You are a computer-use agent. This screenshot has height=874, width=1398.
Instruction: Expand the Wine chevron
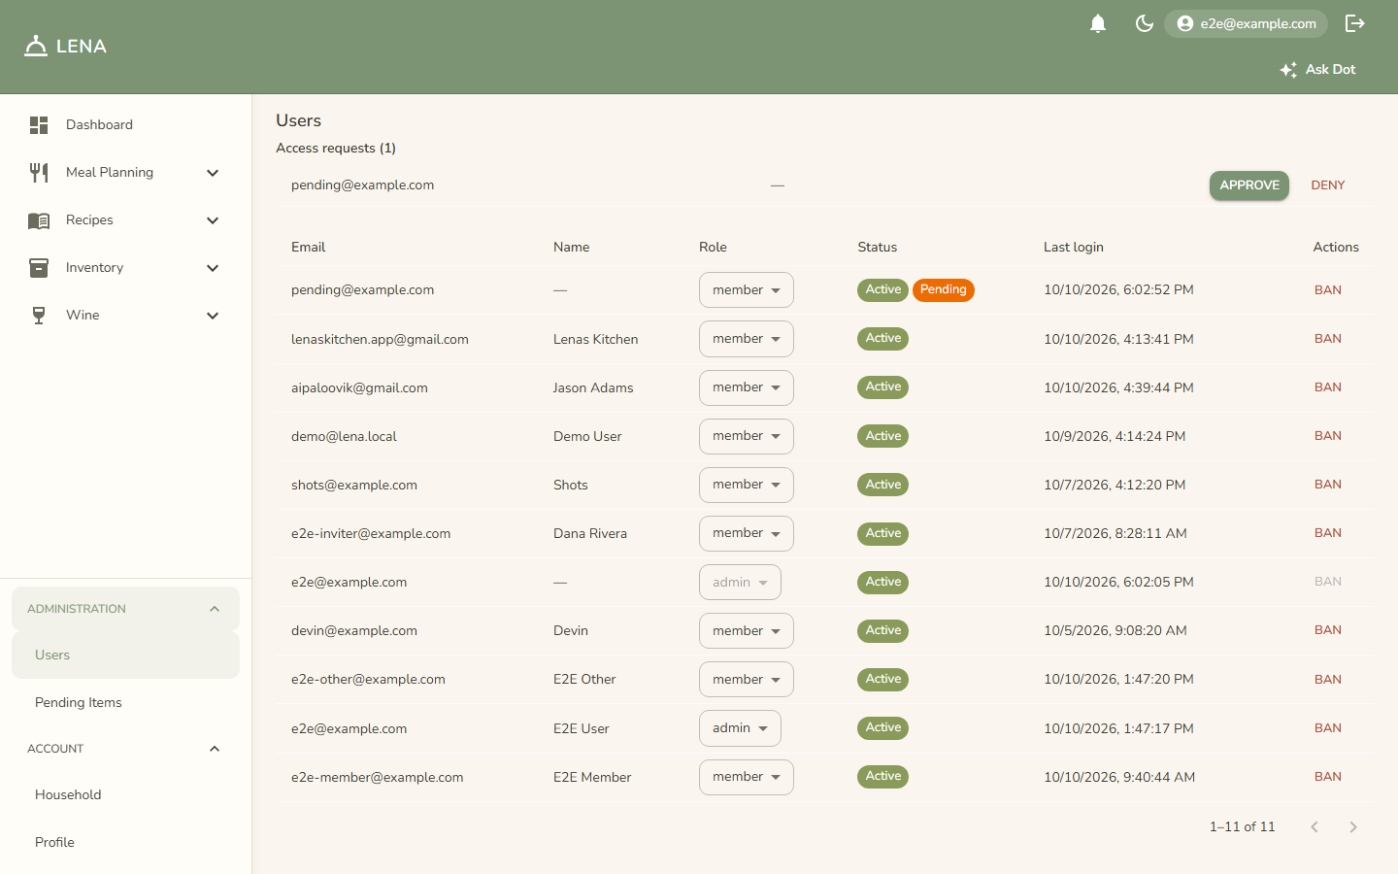click(x=213, y=316)
